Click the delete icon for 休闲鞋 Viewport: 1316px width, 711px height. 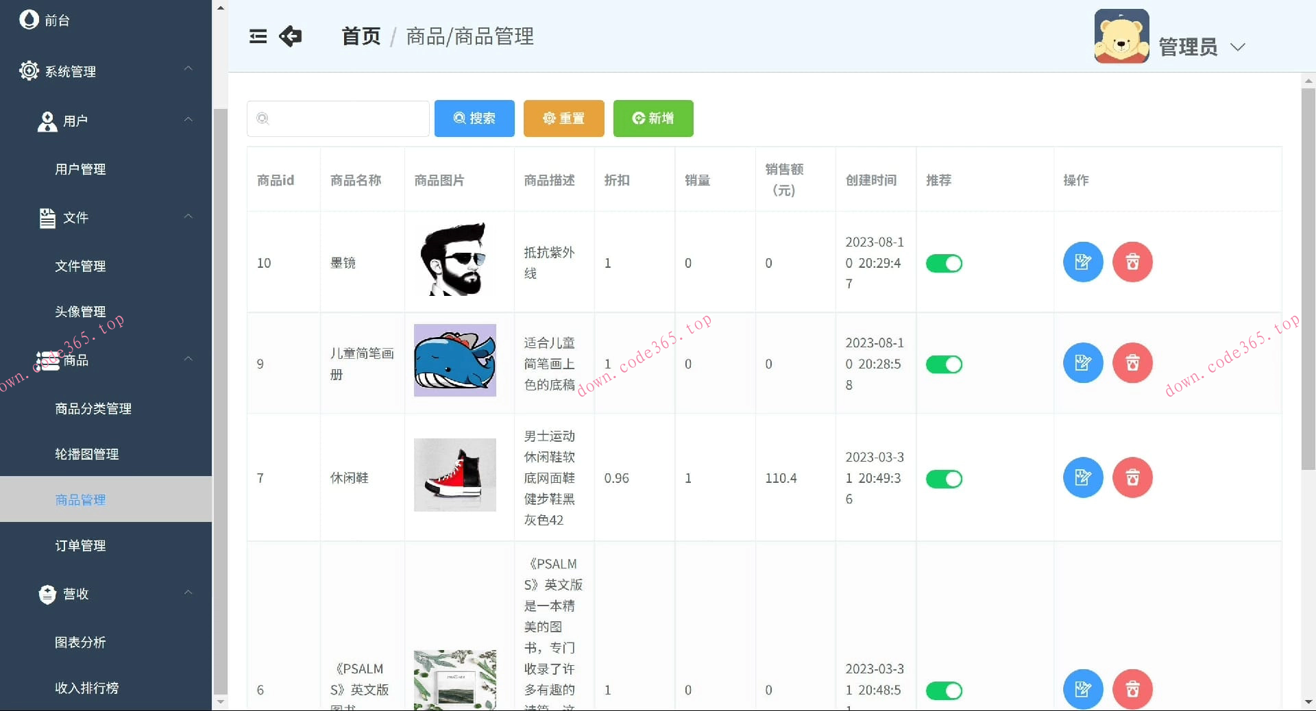point(1132,477)
